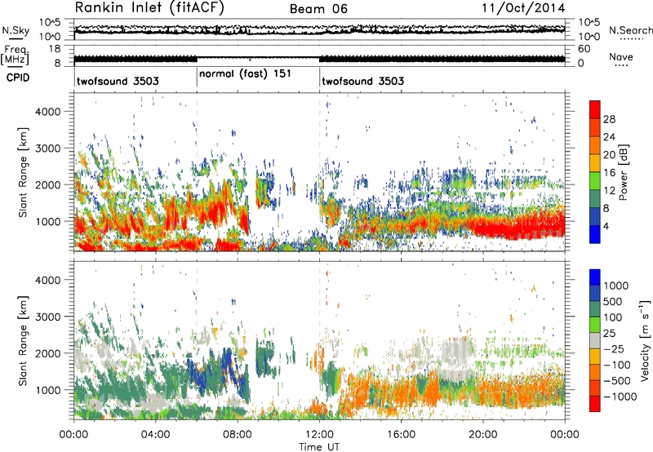Click the 'Slant Range [km]' label of Velocity panel
The width and height of the screenshot is (653, 452).
coord(23,340)
